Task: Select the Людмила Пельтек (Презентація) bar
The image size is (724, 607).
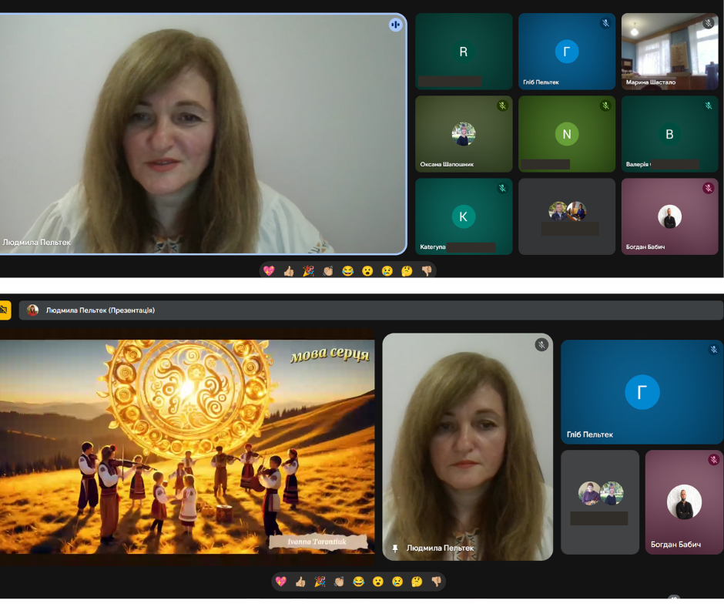Action: (370, 310)
